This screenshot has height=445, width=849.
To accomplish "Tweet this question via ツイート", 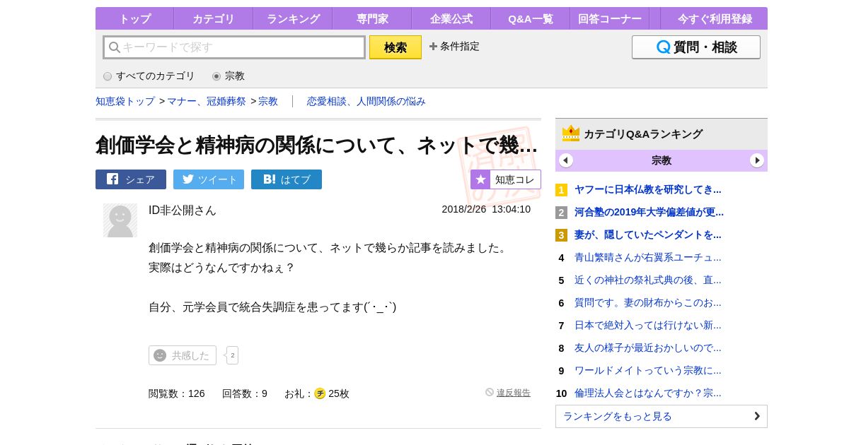I will tap(209, 179).
